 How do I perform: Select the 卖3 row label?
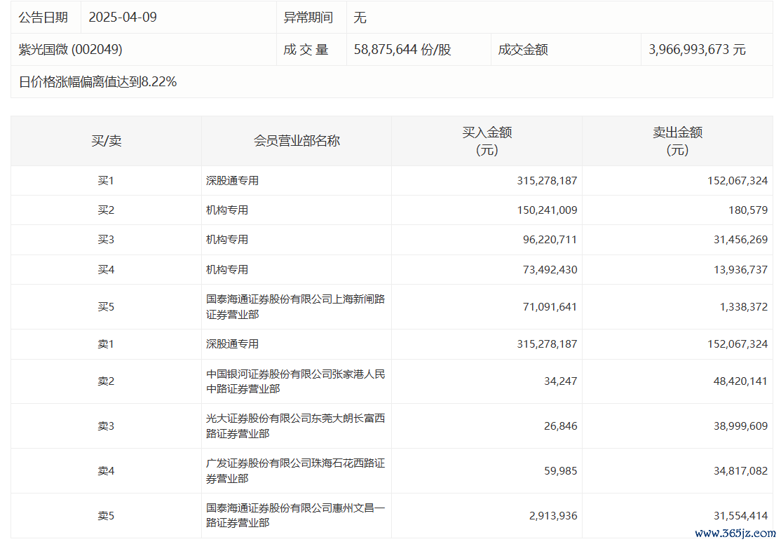coord(106,426)
